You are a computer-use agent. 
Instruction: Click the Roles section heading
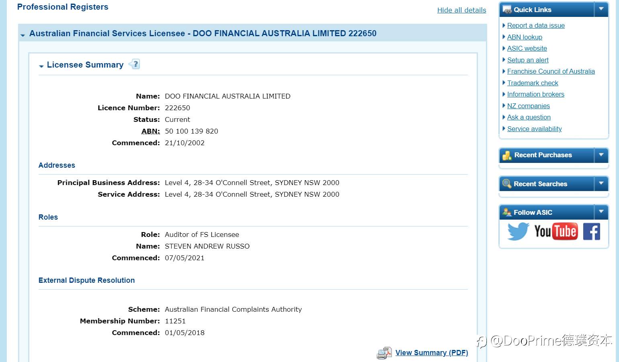(48, 217)
